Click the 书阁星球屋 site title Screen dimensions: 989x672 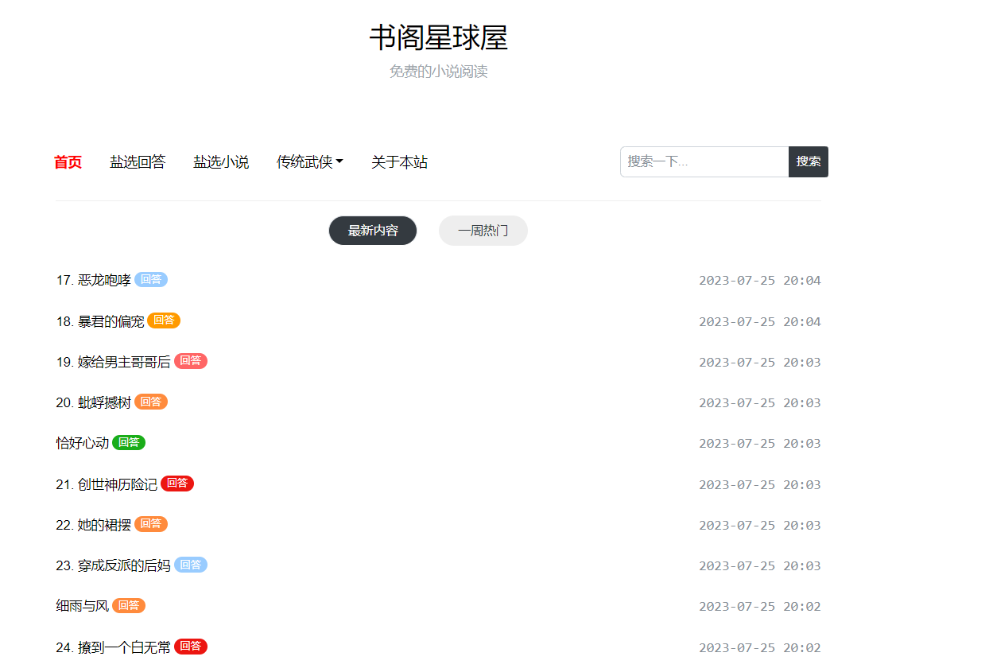coord(438,37)
